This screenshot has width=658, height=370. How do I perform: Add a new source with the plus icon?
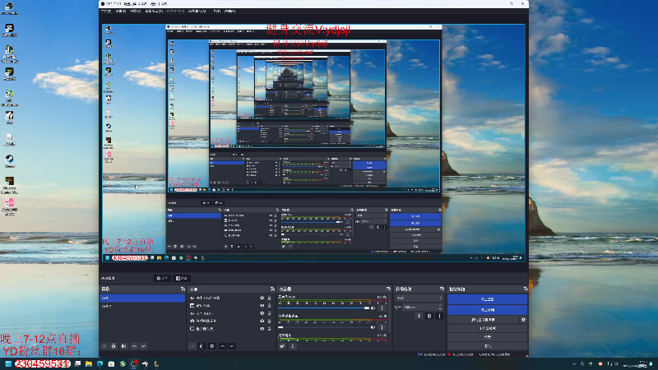pyautogui.click(x=192, y=346)
